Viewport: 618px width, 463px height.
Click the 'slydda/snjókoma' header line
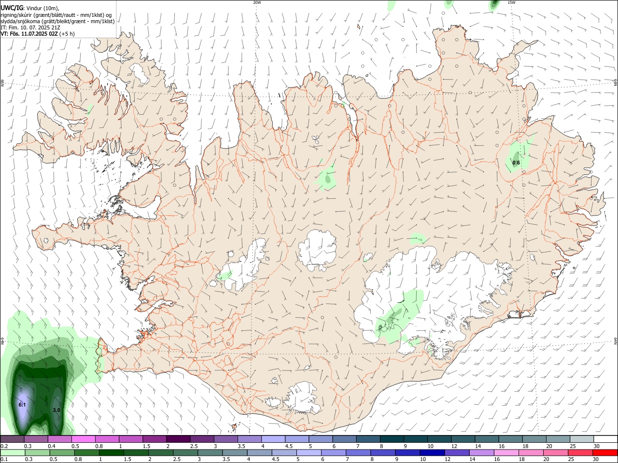click(x=57, y=21)
